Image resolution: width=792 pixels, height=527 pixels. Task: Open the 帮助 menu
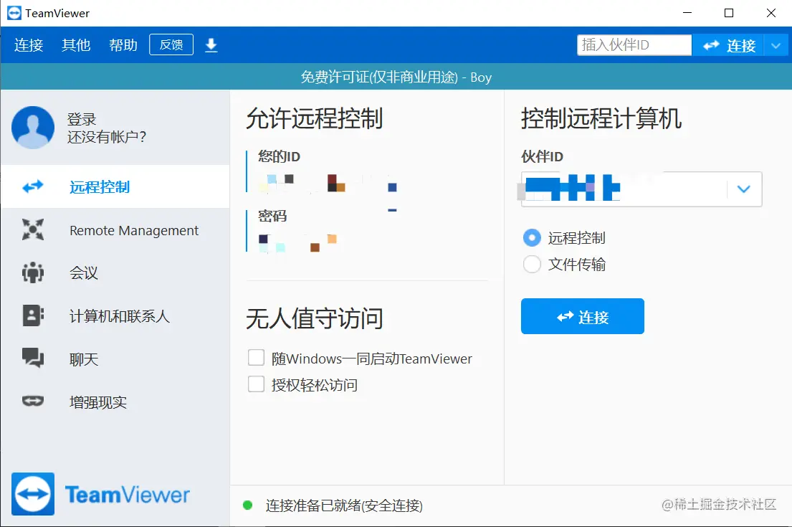[x=123, y=45]
